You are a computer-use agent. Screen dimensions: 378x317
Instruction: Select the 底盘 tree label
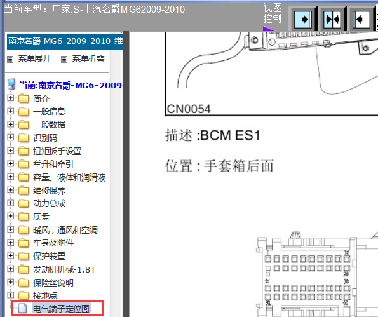[41, 217]
